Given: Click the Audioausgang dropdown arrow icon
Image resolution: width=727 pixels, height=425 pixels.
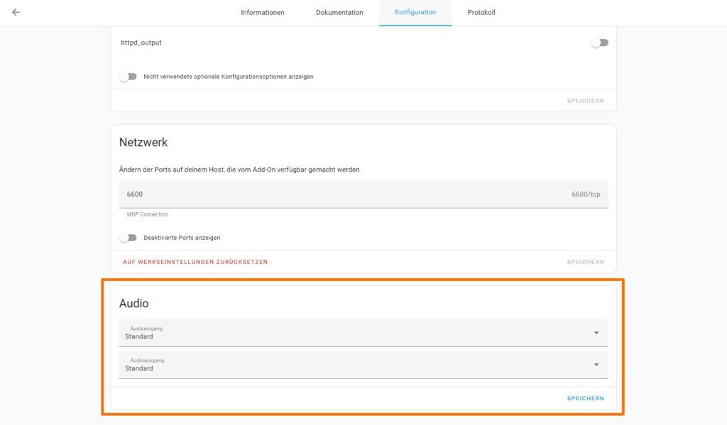Looking at the screenshot, I should point(596,365).
